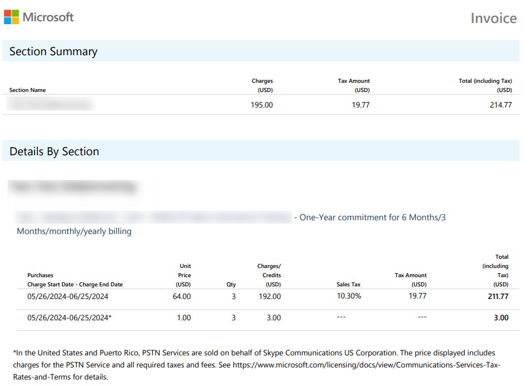This screenshot has height=387, width=524.
Task: Select the bold 211.77 total
Action: (498, 296)
